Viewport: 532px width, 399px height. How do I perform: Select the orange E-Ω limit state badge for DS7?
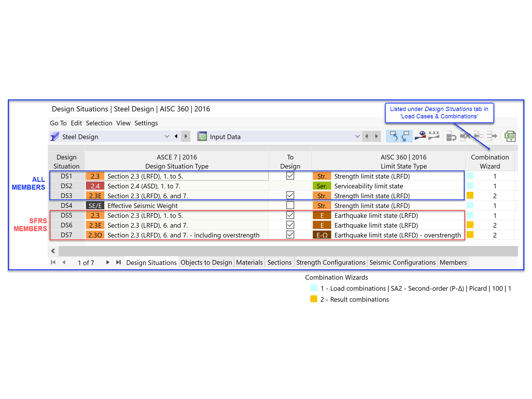click(x=322, y=235)
